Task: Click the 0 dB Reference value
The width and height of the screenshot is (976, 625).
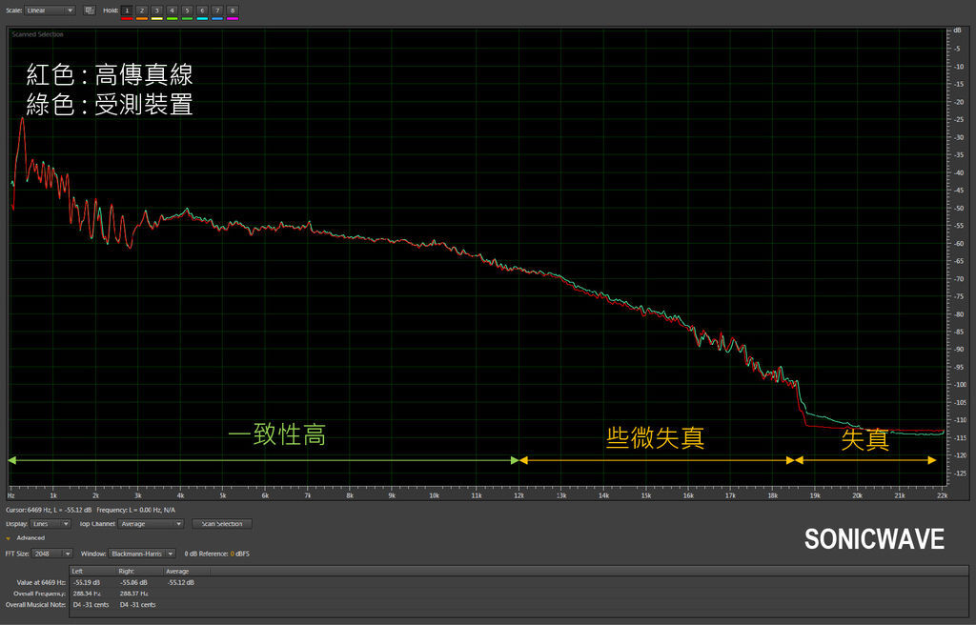Action: (x=232, y=554)
